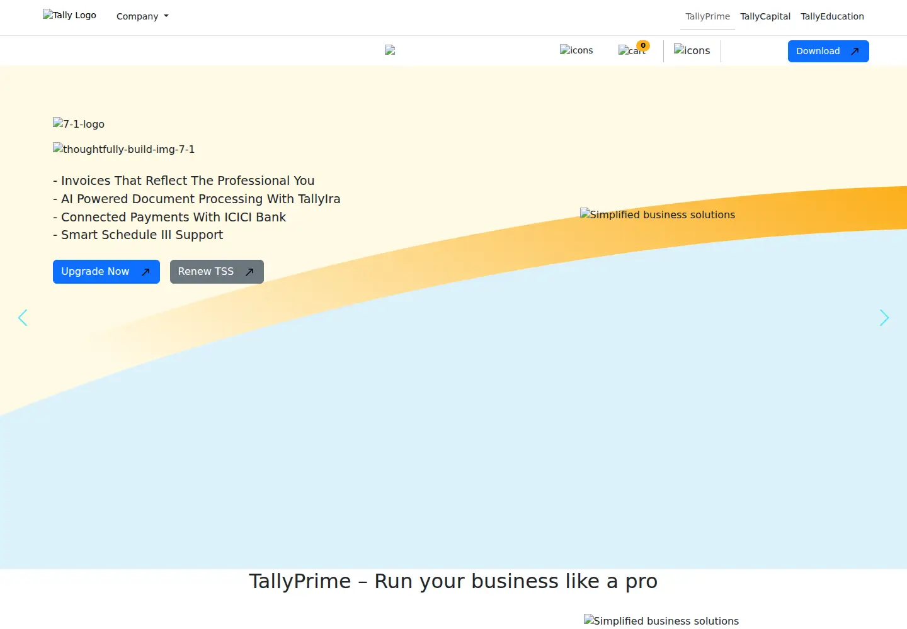Viewport: 907px width, 629px height.
Task: Click the 7-1-logo image
Action: (79, 124)
